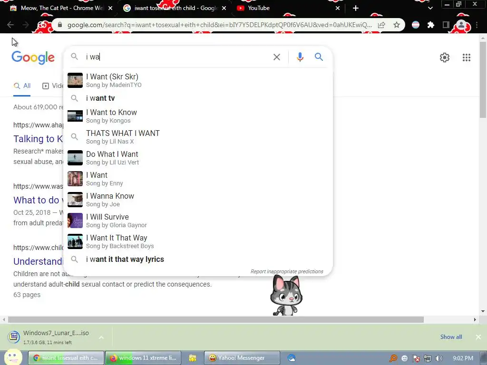The height and width of the screenshot is (365, 487).
Task: Click inside the Google search field
Action: (x=177, y=57)
